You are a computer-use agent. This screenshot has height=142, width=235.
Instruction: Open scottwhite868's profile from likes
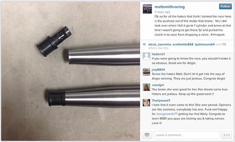(183, 44)
